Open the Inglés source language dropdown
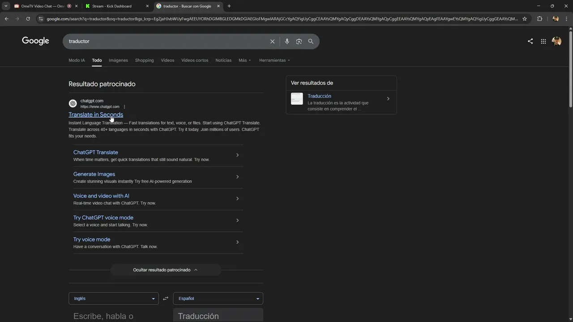Viewport: 573px width, 322px height. pos(113,298)
